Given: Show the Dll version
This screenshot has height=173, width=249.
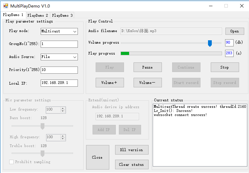Looking at the screenshot, I should click(132, 150).
